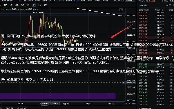Select buy order at price 26613.99
This screenshot has height=109, width=174.
tap(155, 102)
